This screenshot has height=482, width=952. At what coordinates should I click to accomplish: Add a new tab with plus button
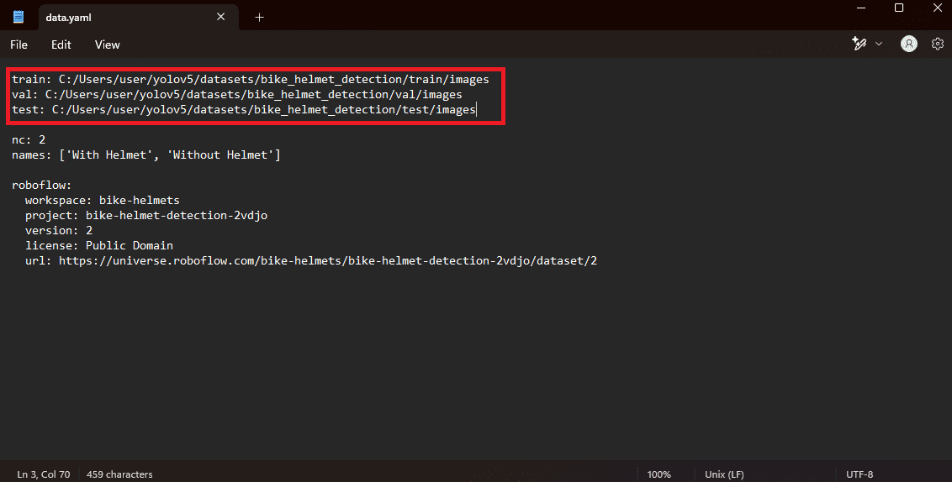tap(259, 17)
